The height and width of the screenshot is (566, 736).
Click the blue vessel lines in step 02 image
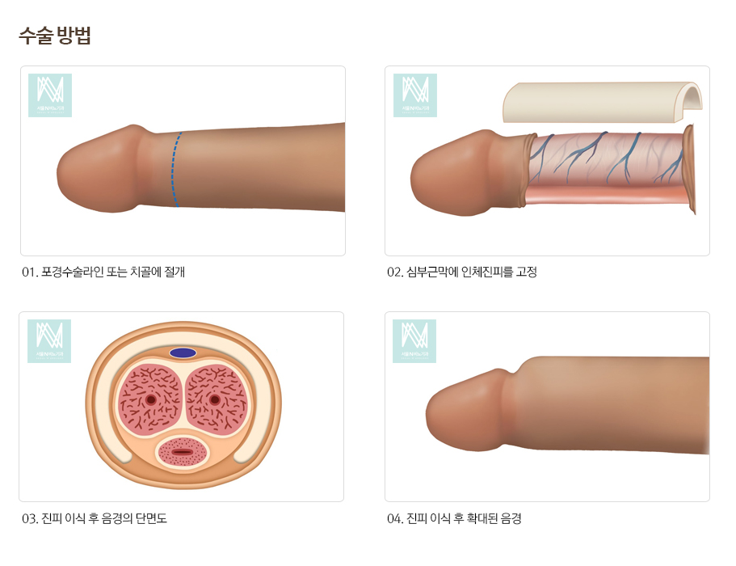pyautogui.click(x=607, y=158)
